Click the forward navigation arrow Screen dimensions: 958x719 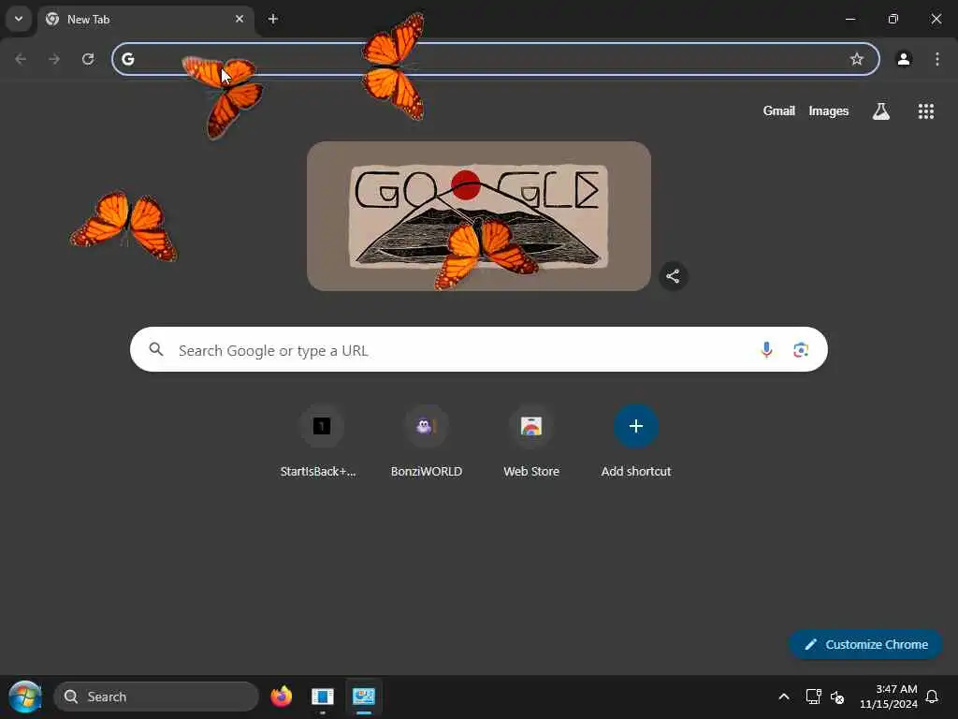(54, 59)
